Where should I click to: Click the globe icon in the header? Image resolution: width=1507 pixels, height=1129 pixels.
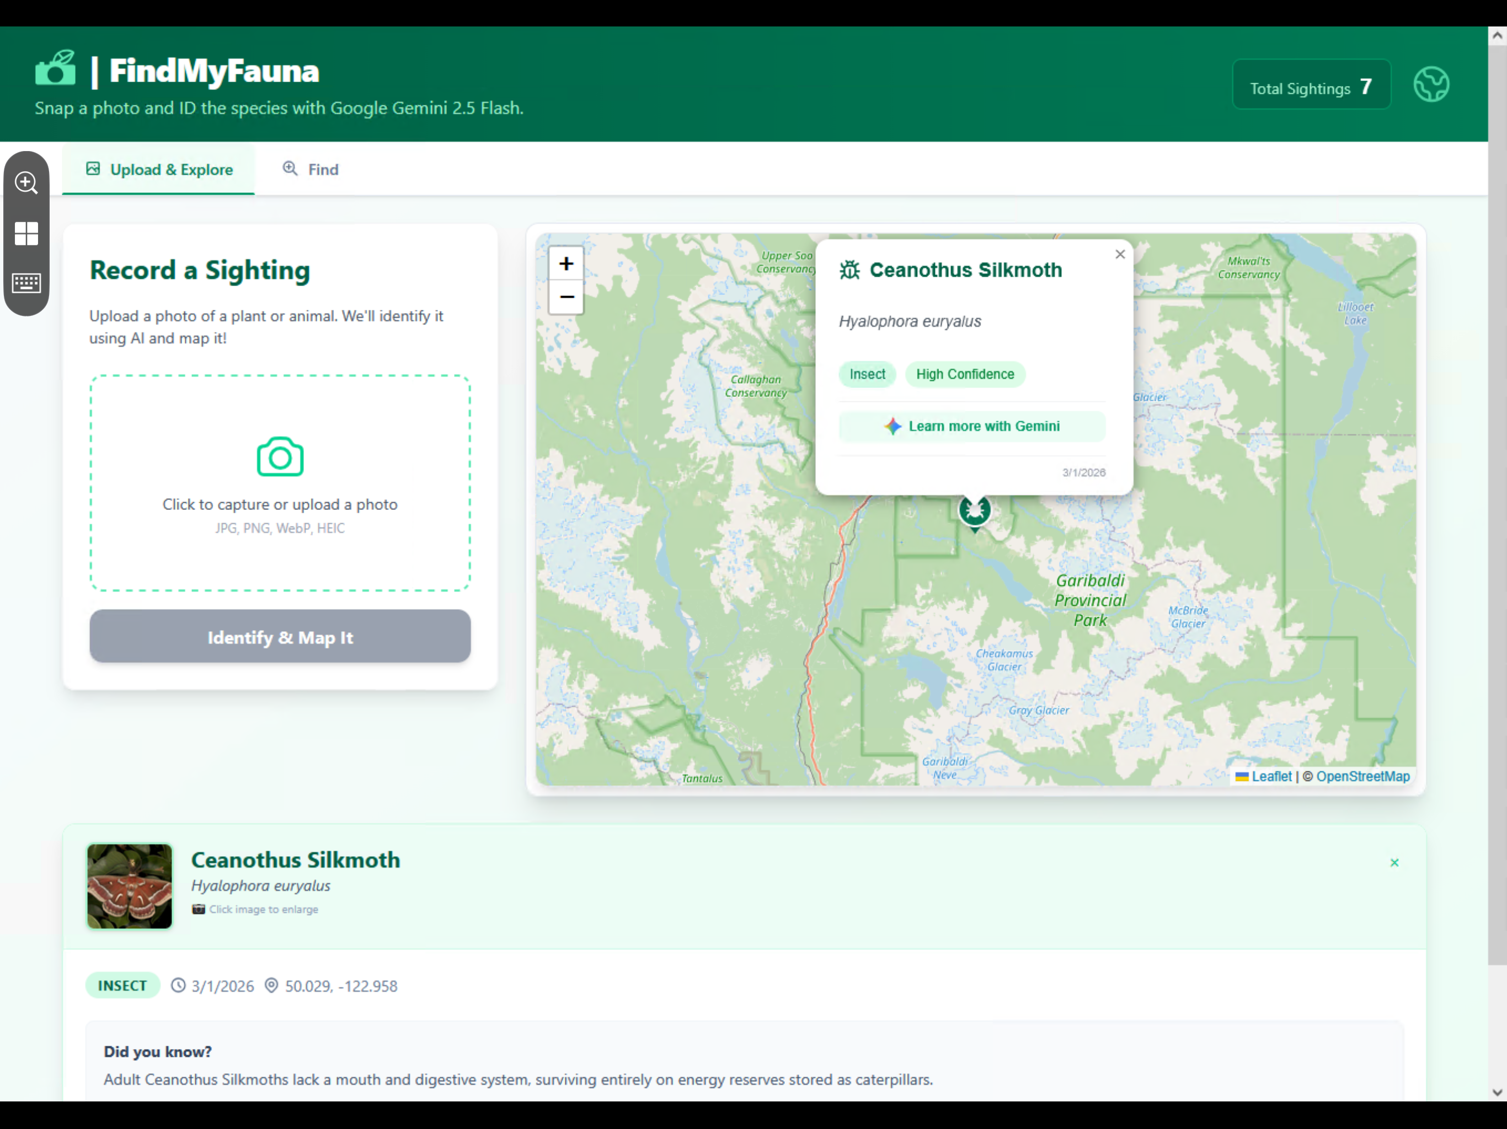click(1431, 84)
